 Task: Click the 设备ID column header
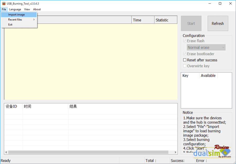pos(13,107)
